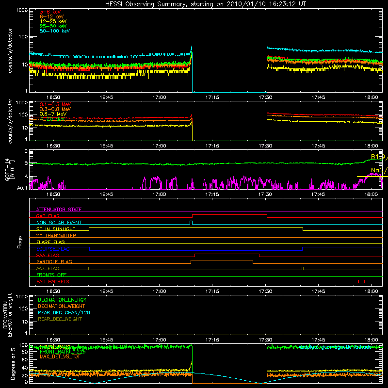Click the 80 y-axis label in bottom panel

(25, 352)
